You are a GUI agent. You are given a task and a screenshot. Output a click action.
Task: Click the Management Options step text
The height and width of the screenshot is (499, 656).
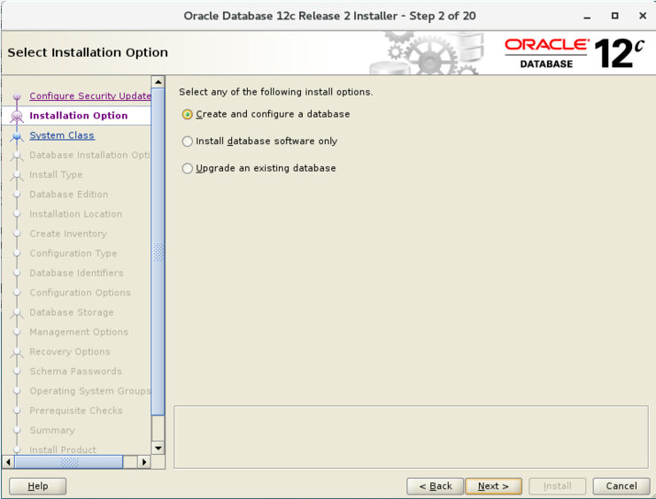[79, 332]
